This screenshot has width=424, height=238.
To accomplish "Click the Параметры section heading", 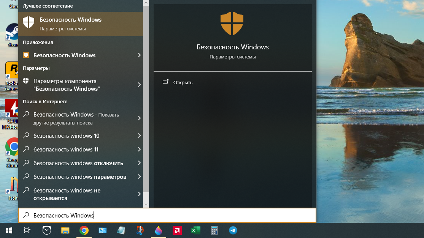I will [36, 68].
